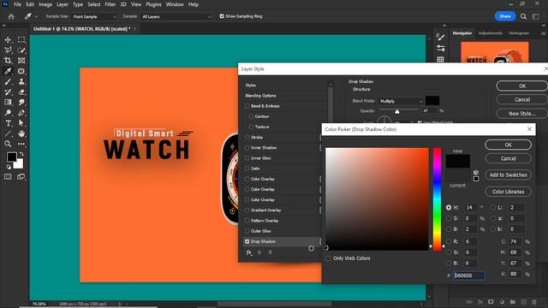Open the eyedropper tool preset picker arrow
The image size is (548, 308).
(x=36, y=16)
